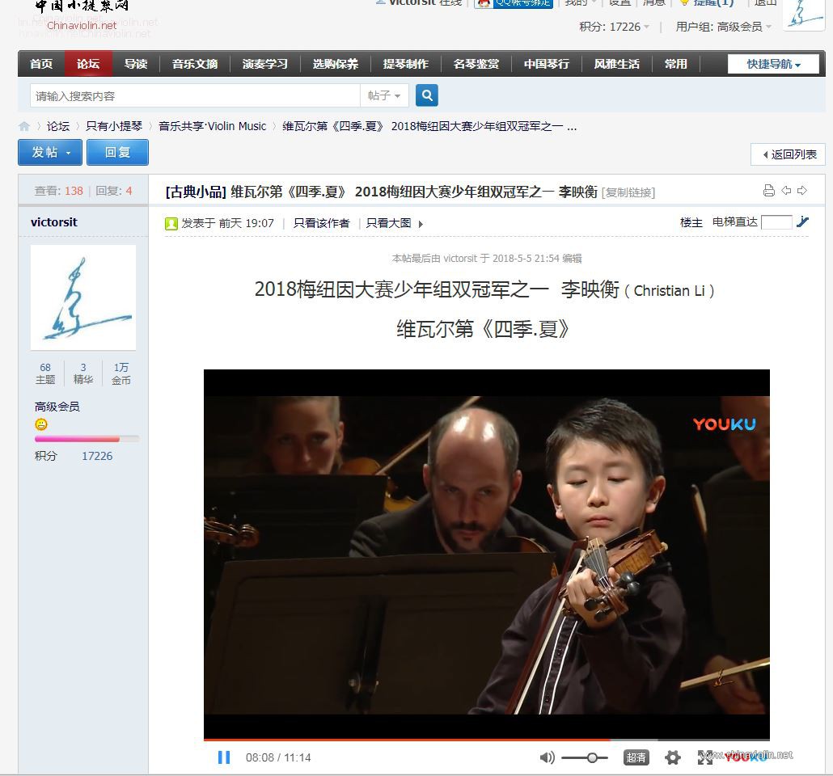Click the 只有小提琴 breadcrumb link
Viewport: 833px width, 776px height.
(x=114, y=126)
